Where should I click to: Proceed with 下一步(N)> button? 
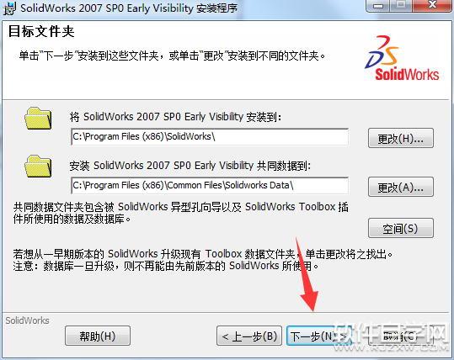[x=319, y=336]
